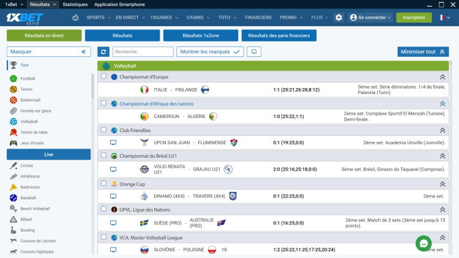Click the Basket-ball icon in sidebar
This screenshot has width=459, height=258.
coord(13,100)
